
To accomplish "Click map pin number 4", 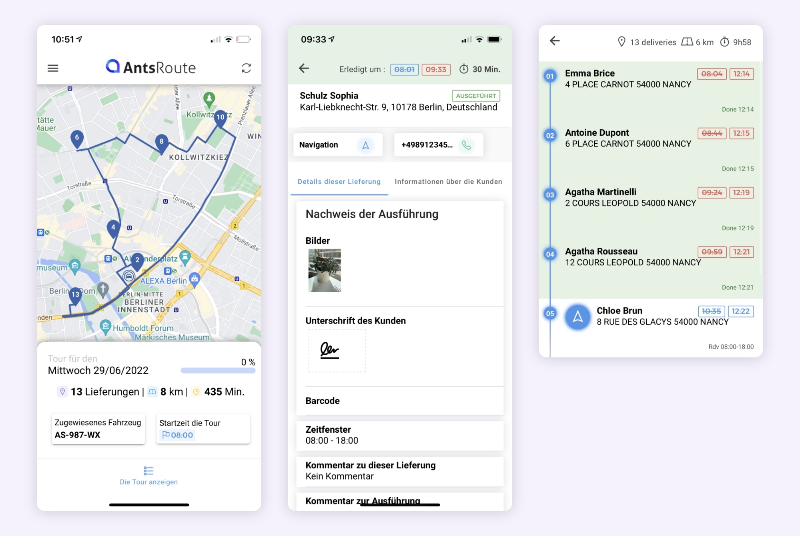I will point(113,227).
